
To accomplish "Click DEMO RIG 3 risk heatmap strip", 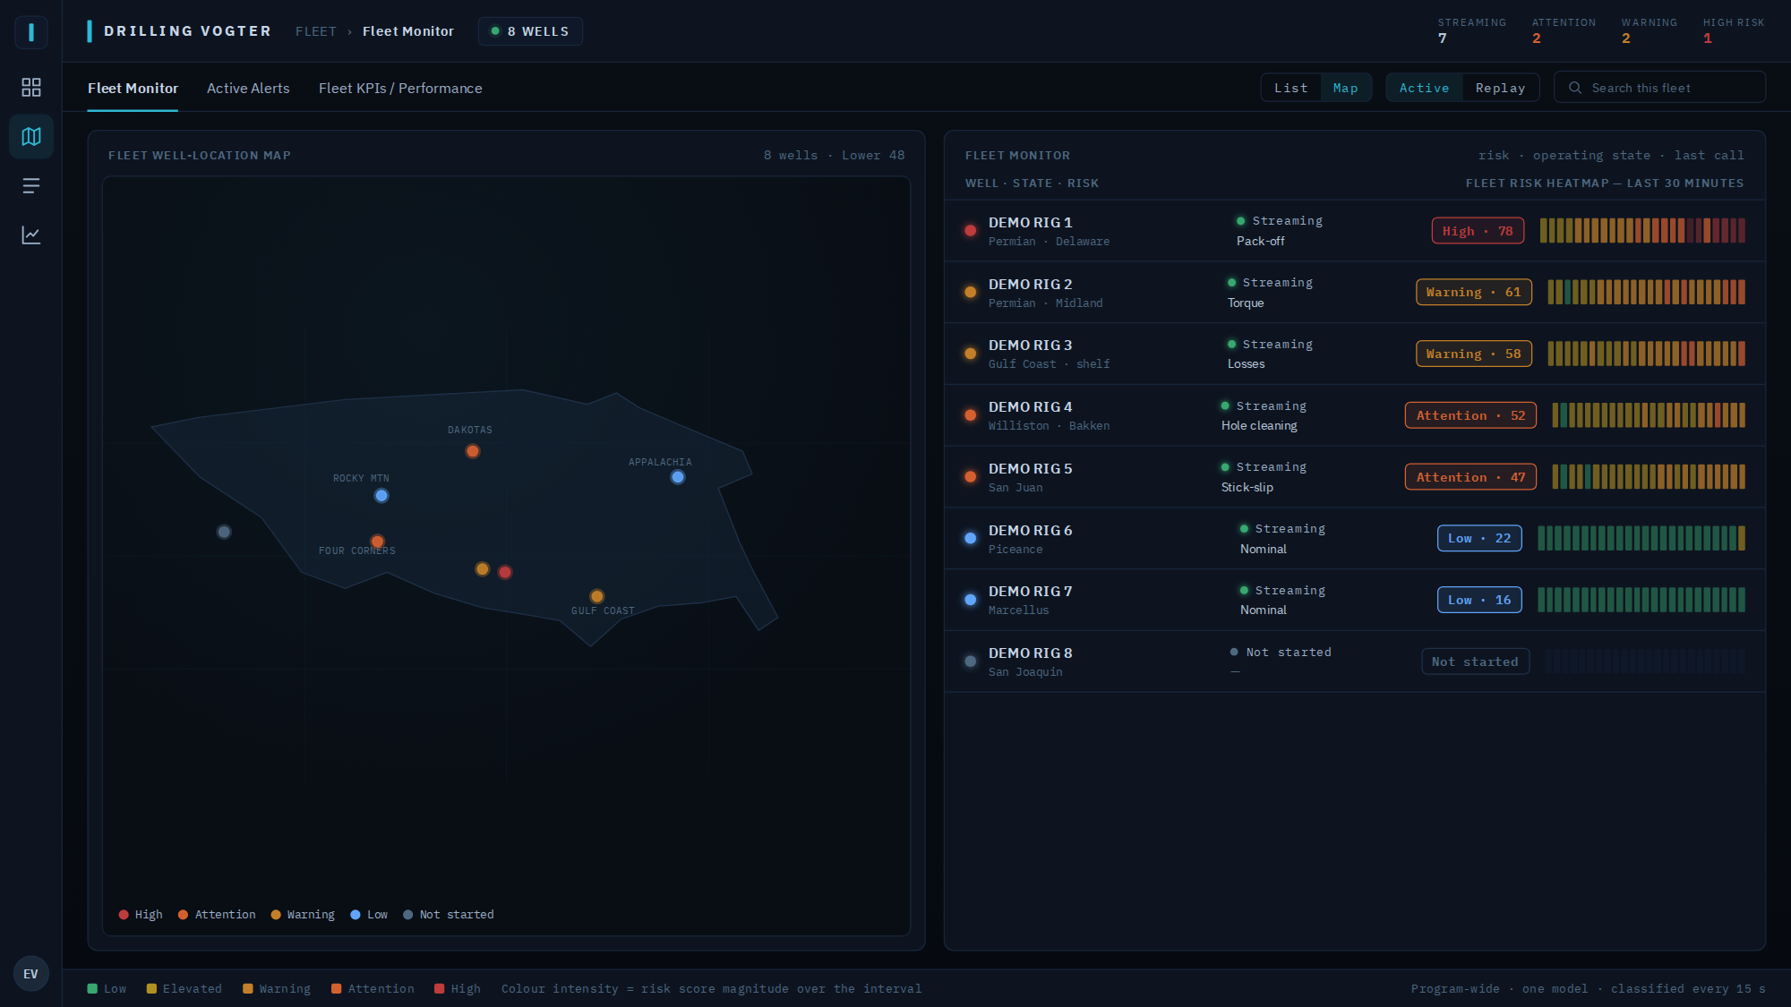I will click(1646, 354).
